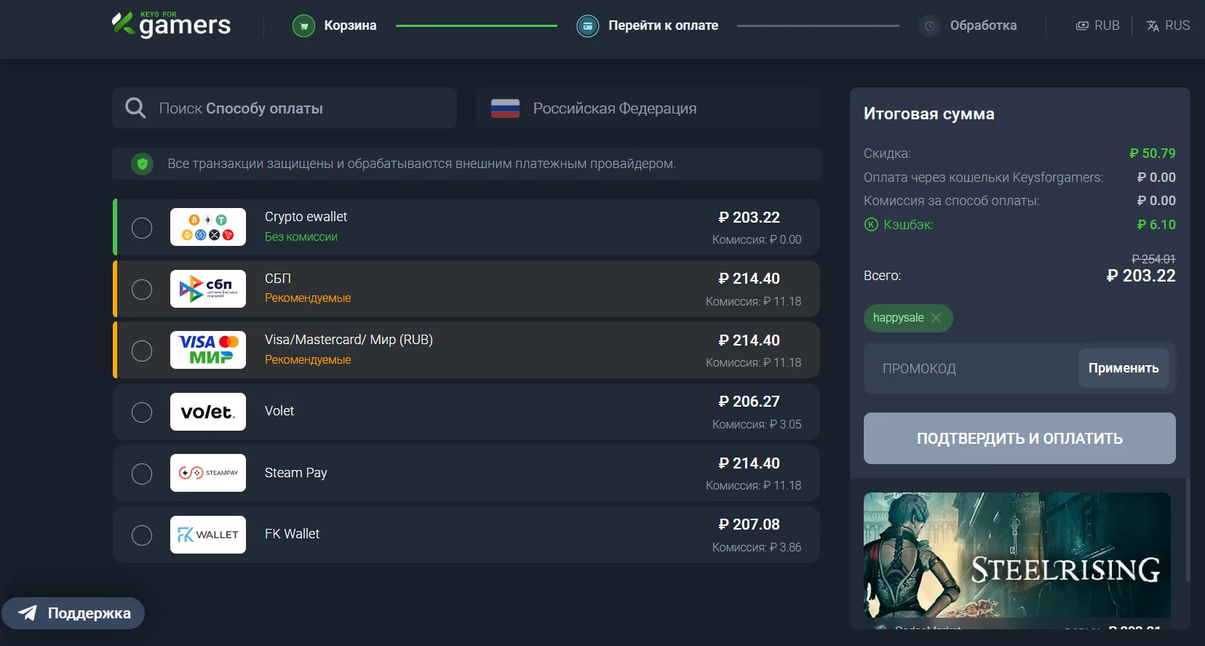The image size is (1205, 646).
Task: Open the RUB currency selector
Action: coord(1097,25)
